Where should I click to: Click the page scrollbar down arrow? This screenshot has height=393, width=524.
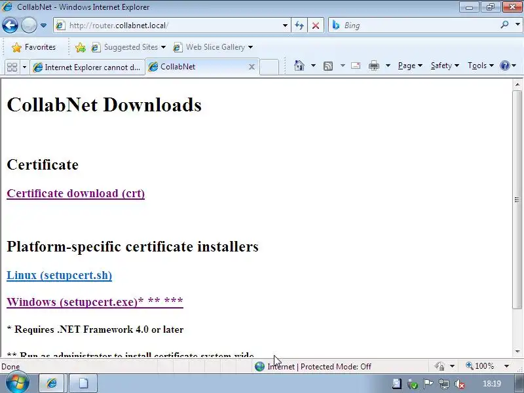(x=517, y=351)
